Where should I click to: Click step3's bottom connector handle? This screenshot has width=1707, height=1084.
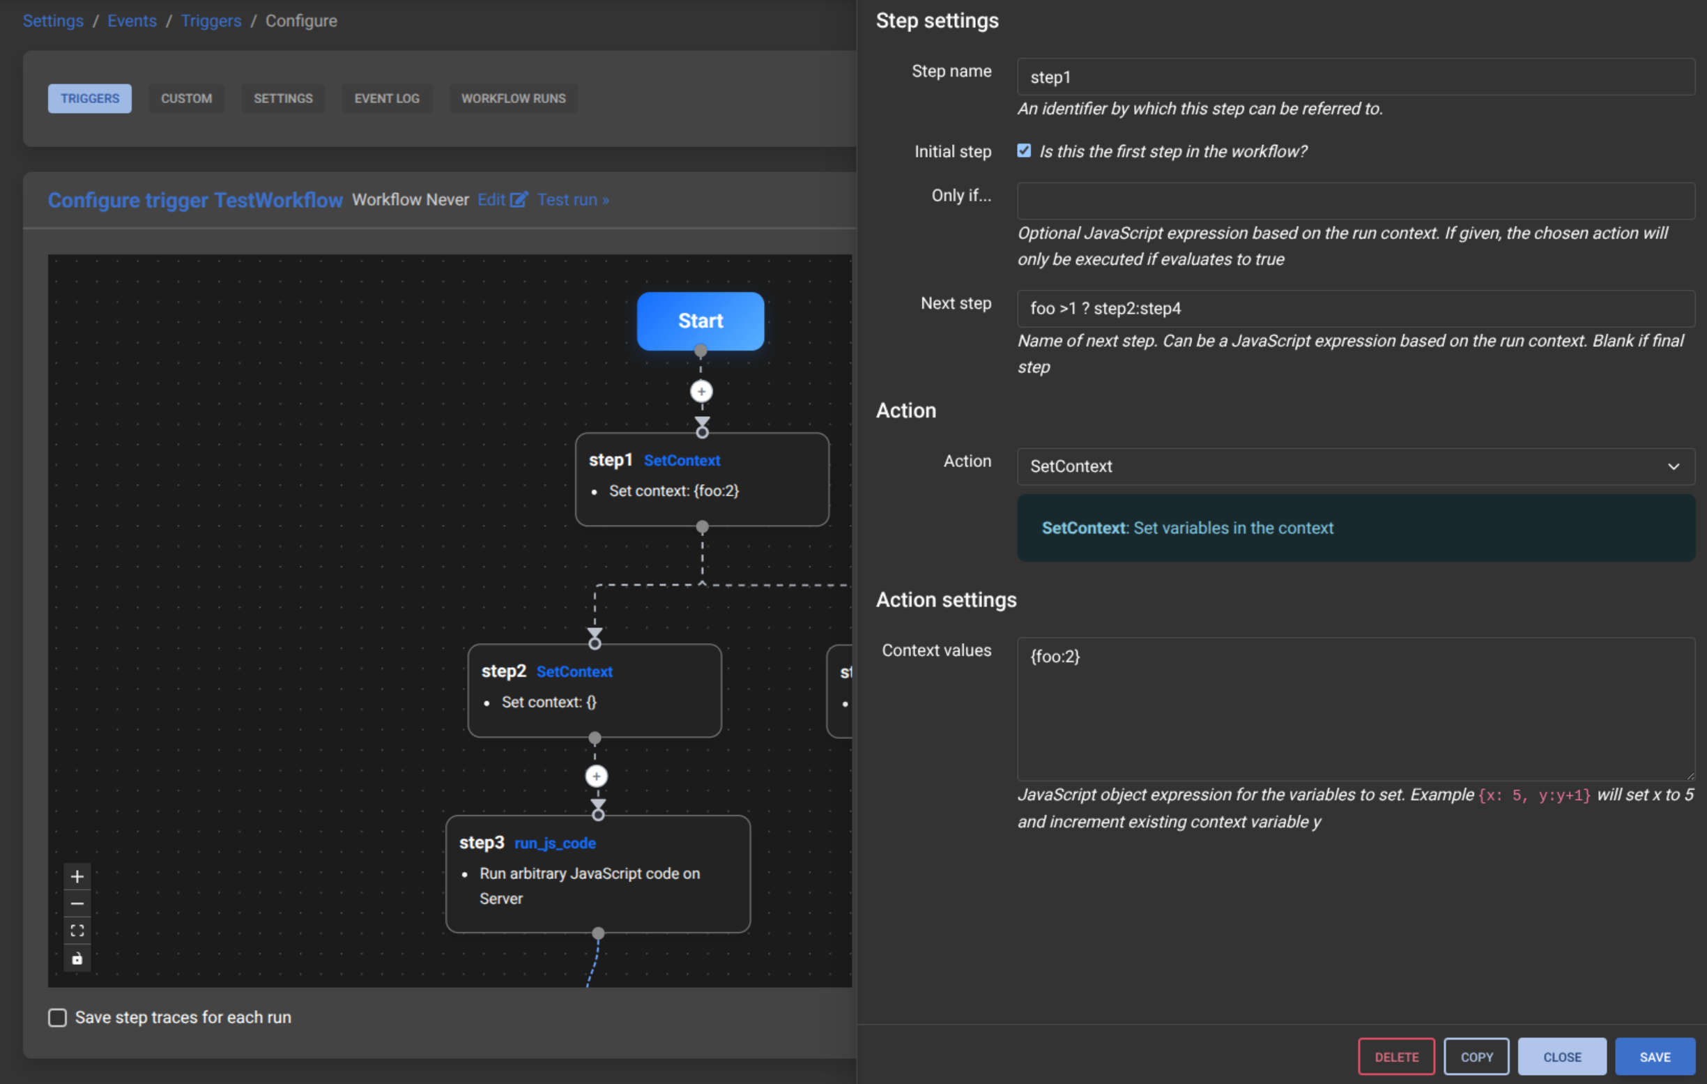tap(597, 933)
